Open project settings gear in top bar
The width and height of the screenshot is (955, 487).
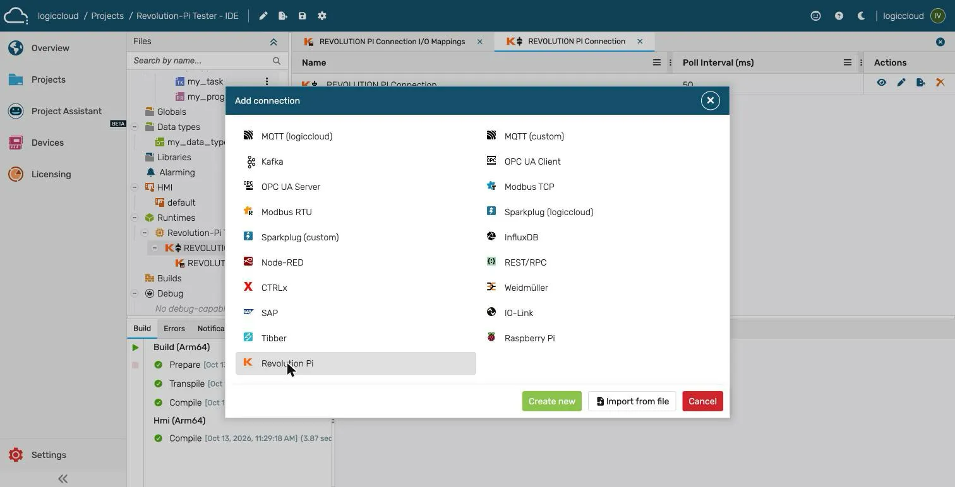coord(322,16)
